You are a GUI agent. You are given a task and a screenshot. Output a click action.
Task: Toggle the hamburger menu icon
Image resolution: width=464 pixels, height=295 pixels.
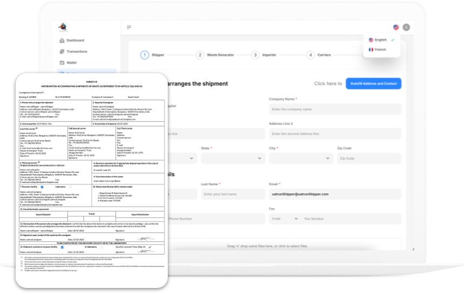129,27
